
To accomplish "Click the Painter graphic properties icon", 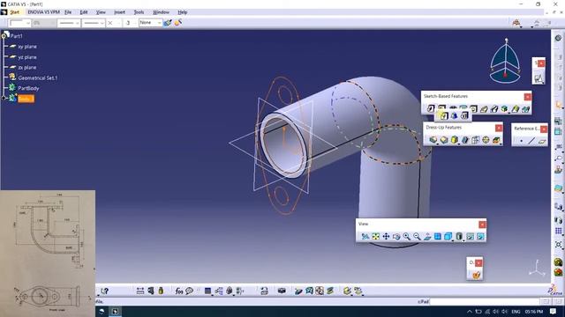I will [x=168, y=23].
